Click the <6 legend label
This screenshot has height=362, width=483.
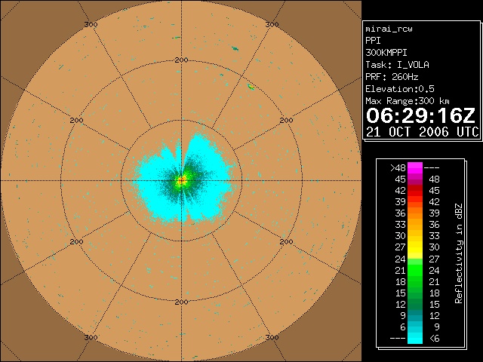point(435,339)
